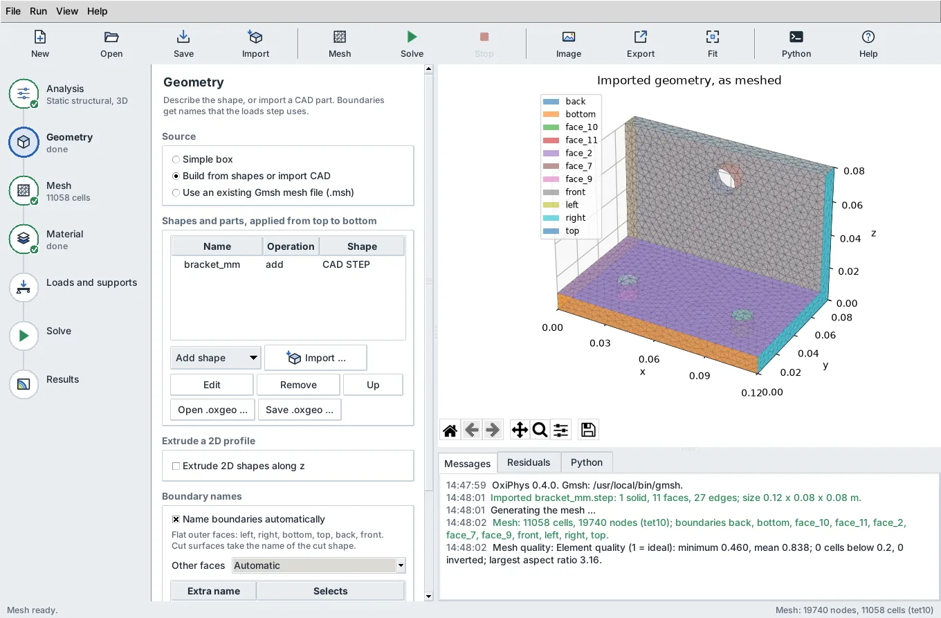Switch to the Residuals tab
941x618 pixels.
tap(529, 462)
